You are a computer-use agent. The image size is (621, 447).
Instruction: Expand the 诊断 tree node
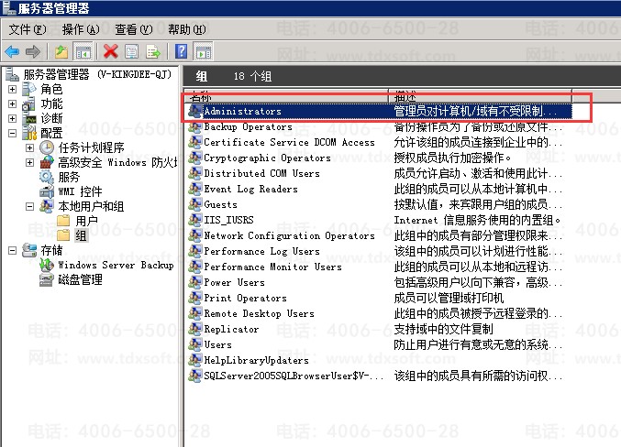coord(12,118)
